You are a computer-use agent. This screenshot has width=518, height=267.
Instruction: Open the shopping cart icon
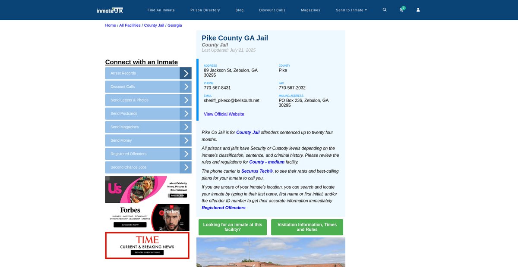[401, 9]
